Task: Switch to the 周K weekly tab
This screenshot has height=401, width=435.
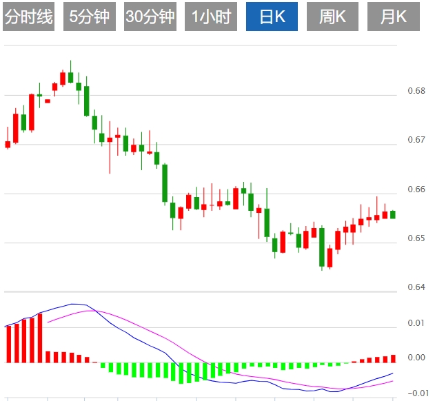Action: pos(332,17)
